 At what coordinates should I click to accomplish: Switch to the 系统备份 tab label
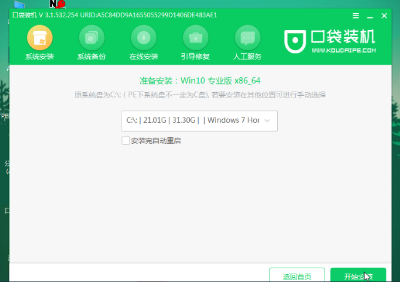(92, 57)
